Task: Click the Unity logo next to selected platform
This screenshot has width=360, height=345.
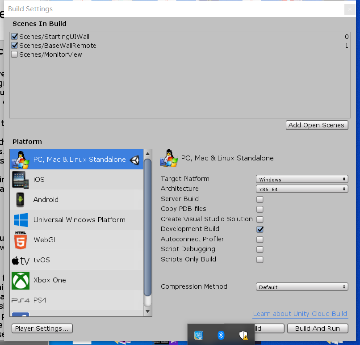Action: click(x=135, y=160)
